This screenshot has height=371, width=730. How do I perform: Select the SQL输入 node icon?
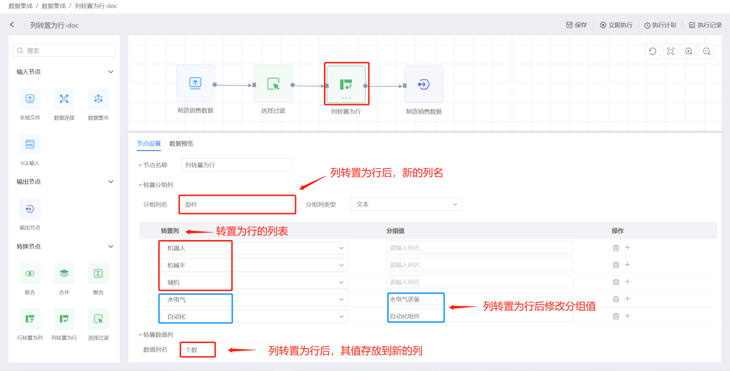[30, 145]
